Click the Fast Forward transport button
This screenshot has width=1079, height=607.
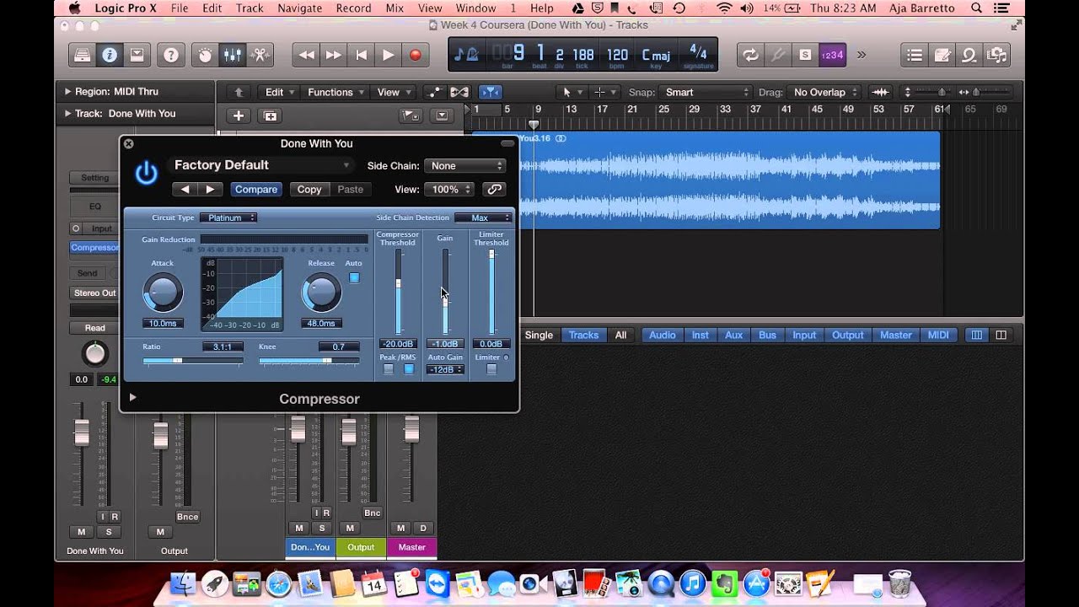(334, 56)
